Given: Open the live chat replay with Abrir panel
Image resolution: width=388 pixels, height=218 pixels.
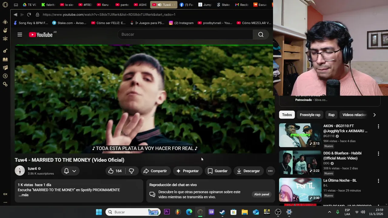Looking at the screenshot, I should pyautogui.click(x=262, y=194).
